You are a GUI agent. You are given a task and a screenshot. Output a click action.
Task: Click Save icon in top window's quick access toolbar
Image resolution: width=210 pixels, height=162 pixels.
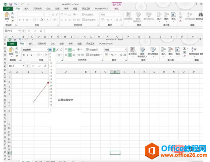[10, 4]
